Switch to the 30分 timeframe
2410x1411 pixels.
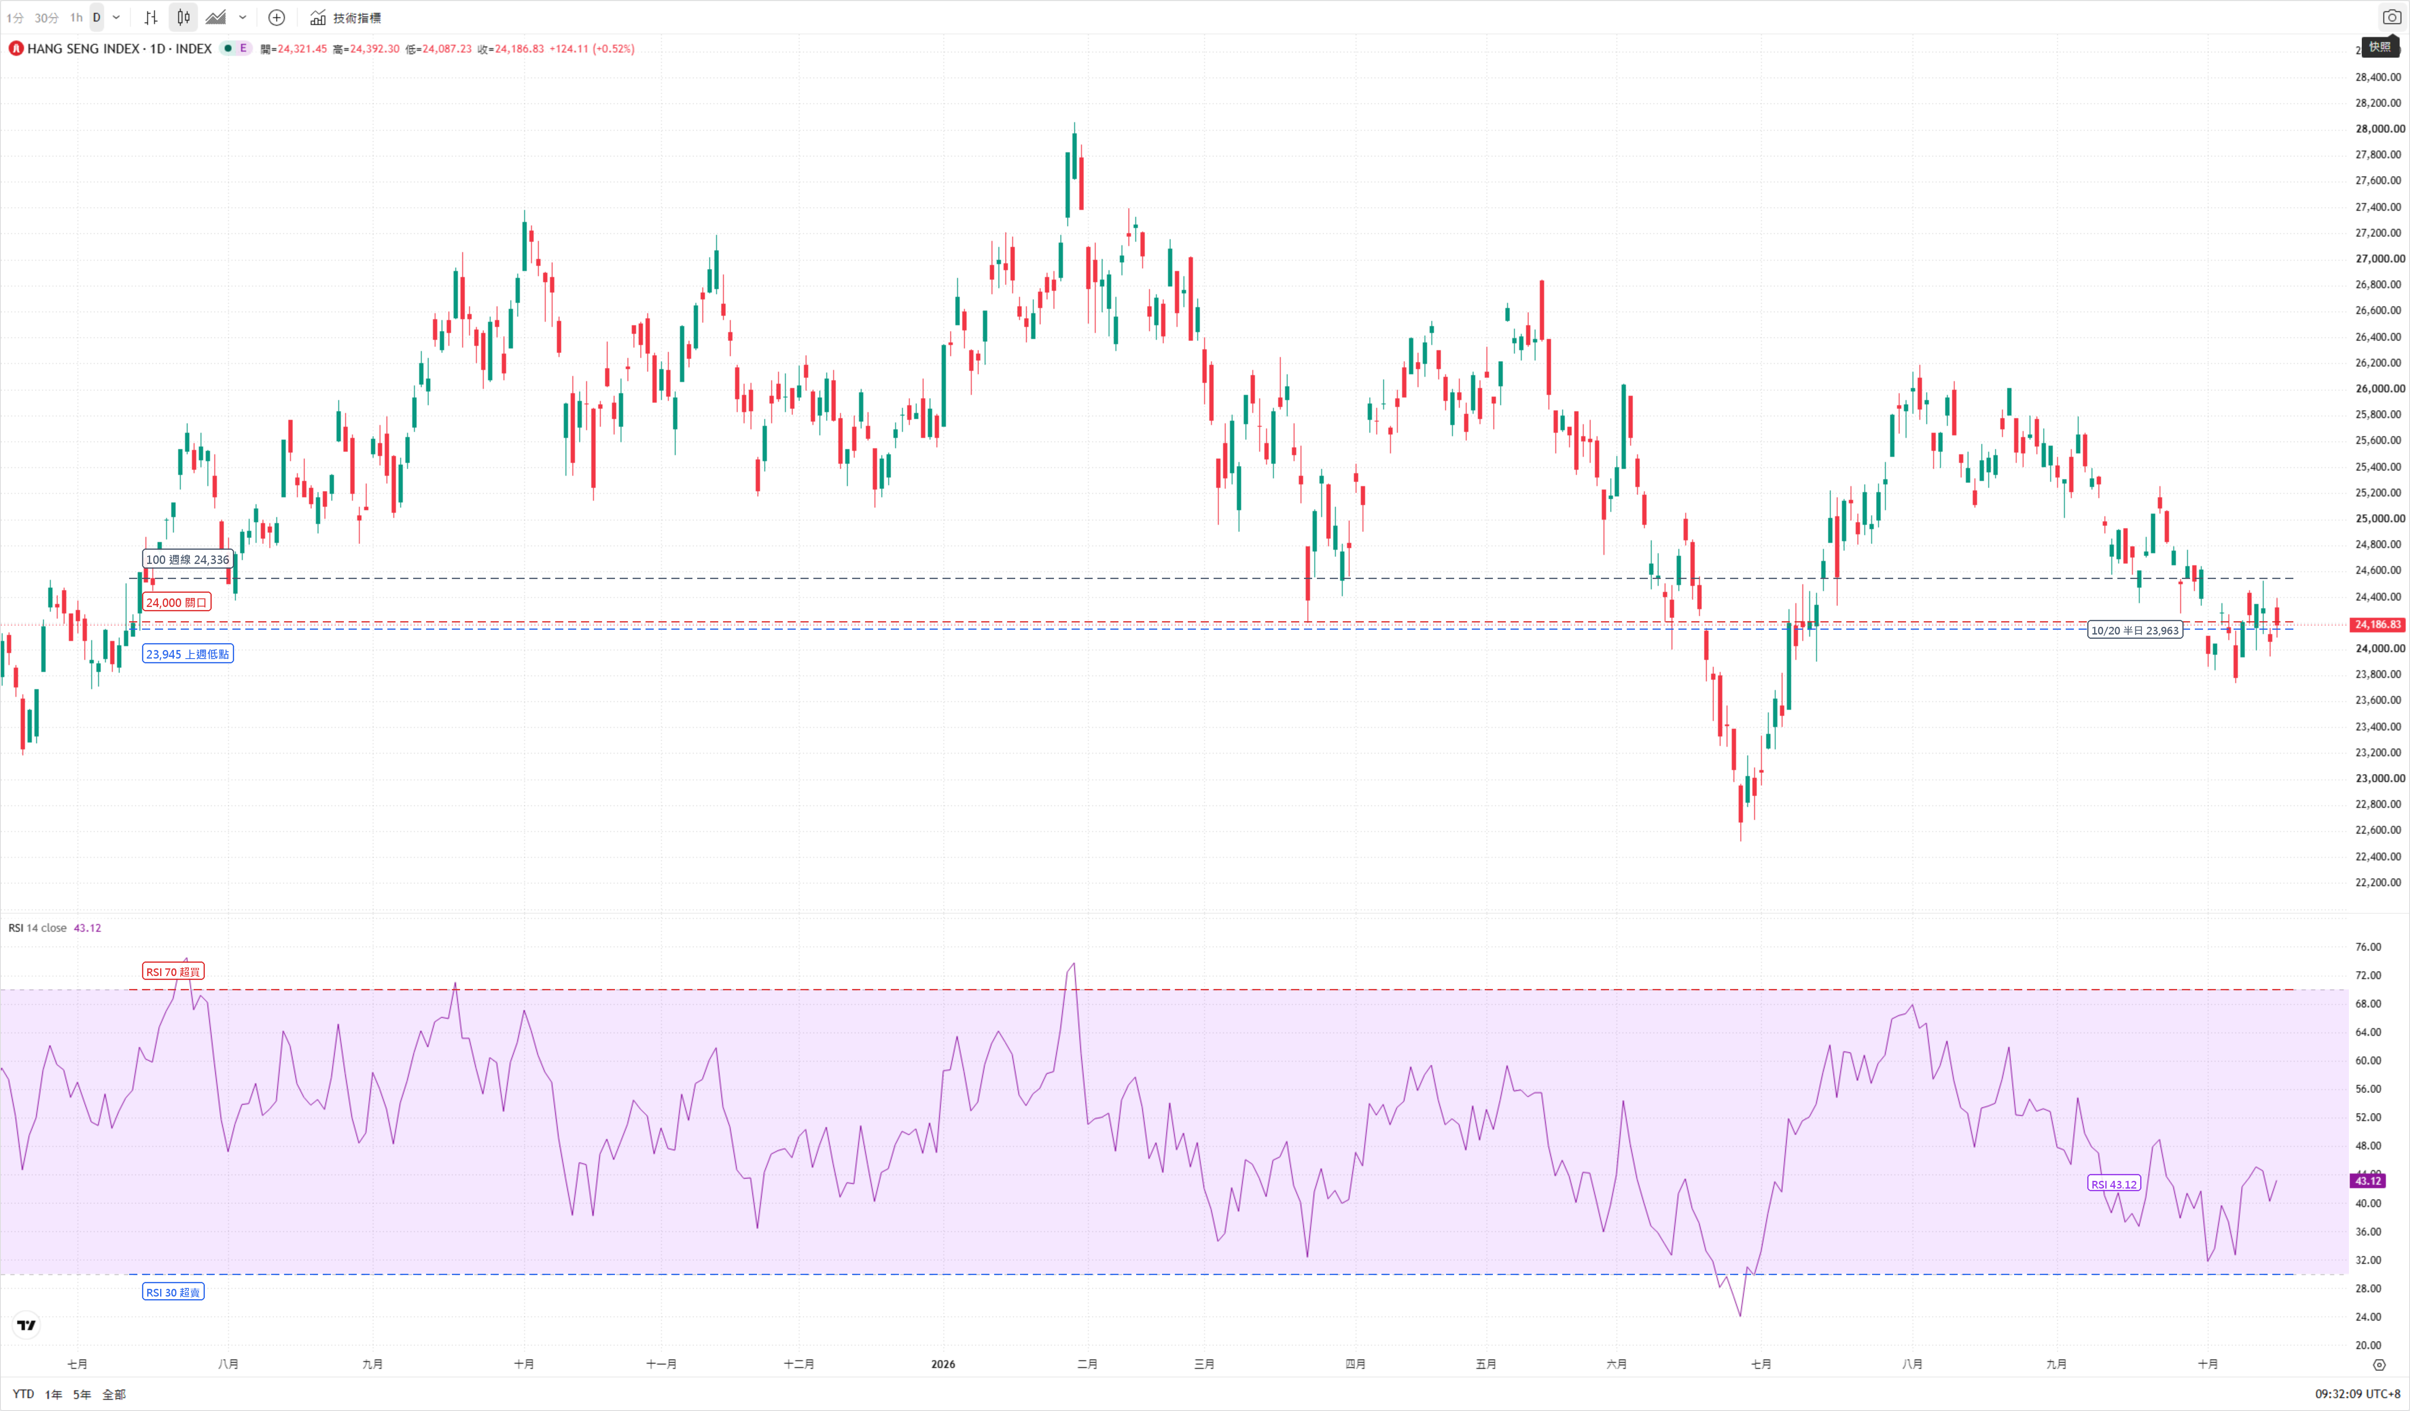click(x=46, y=17)
